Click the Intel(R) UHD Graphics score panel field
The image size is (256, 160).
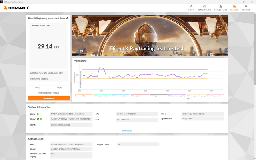48,79
